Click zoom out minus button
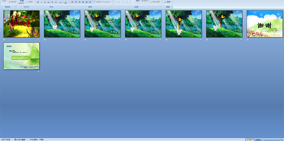Image resolution: width=284 pixels, height=141 pixels. coord(263,140)
